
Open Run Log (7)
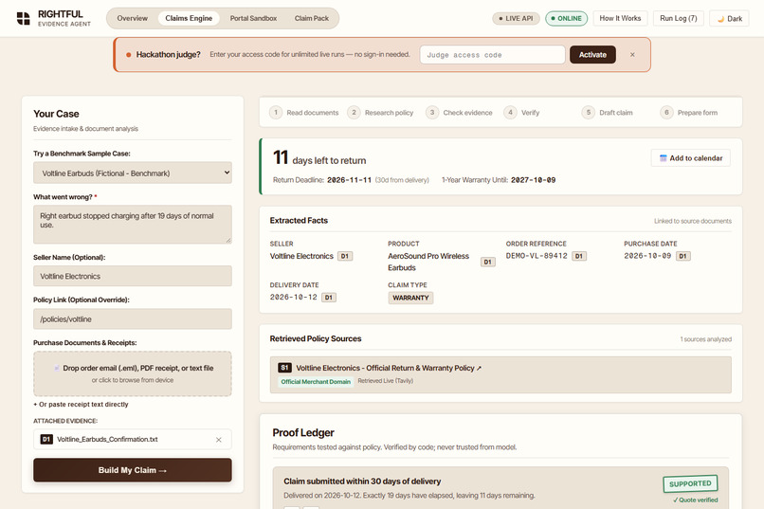point(679,18)
